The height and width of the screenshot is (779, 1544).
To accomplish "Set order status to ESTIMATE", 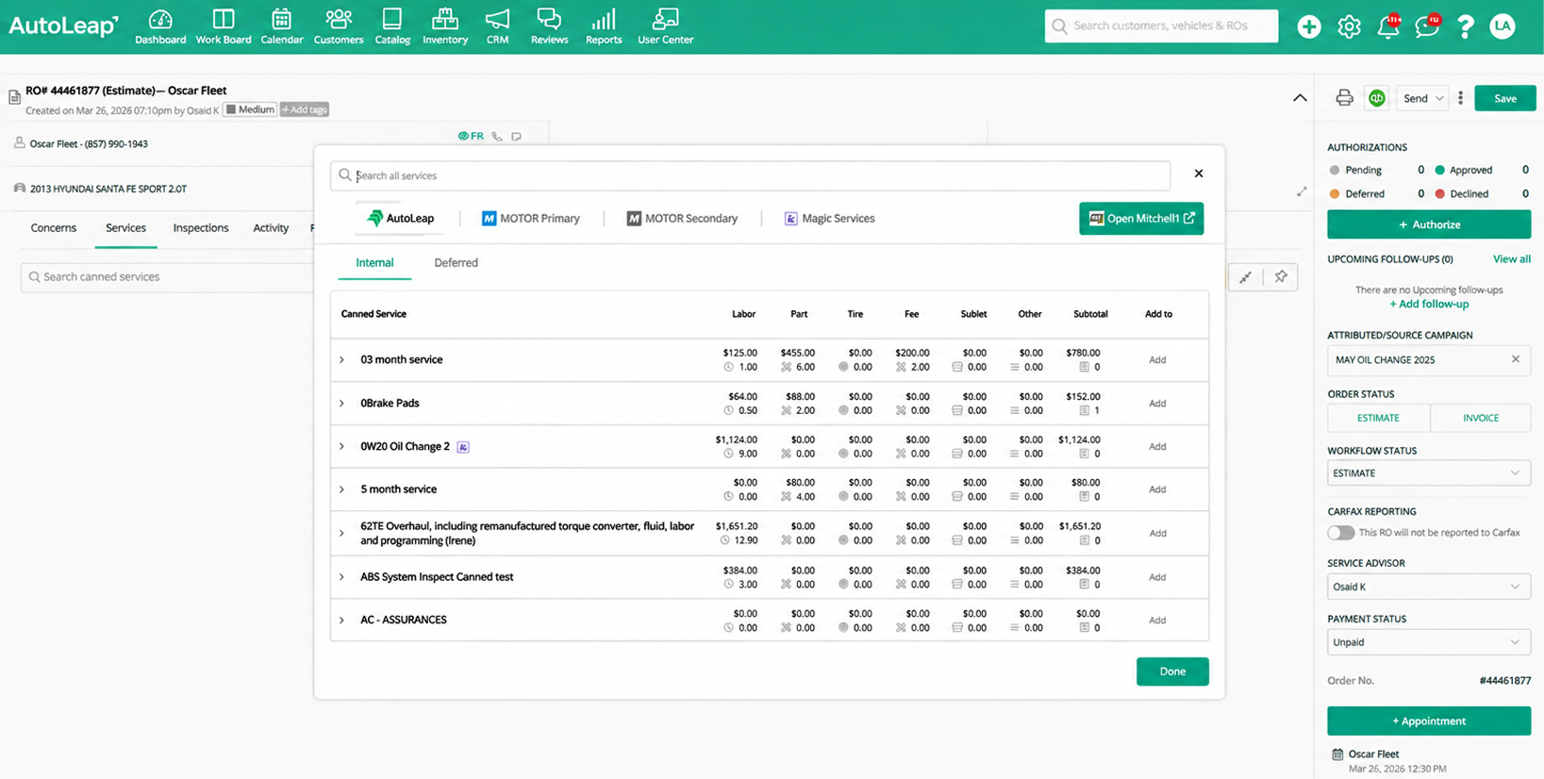I will tap(1378, 418).
